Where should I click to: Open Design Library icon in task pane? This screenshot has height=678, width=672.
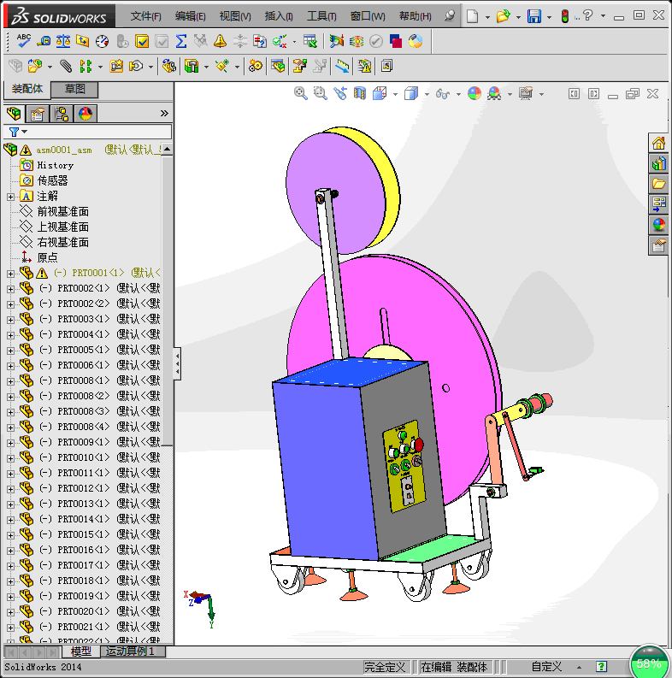tap(658, 163)
